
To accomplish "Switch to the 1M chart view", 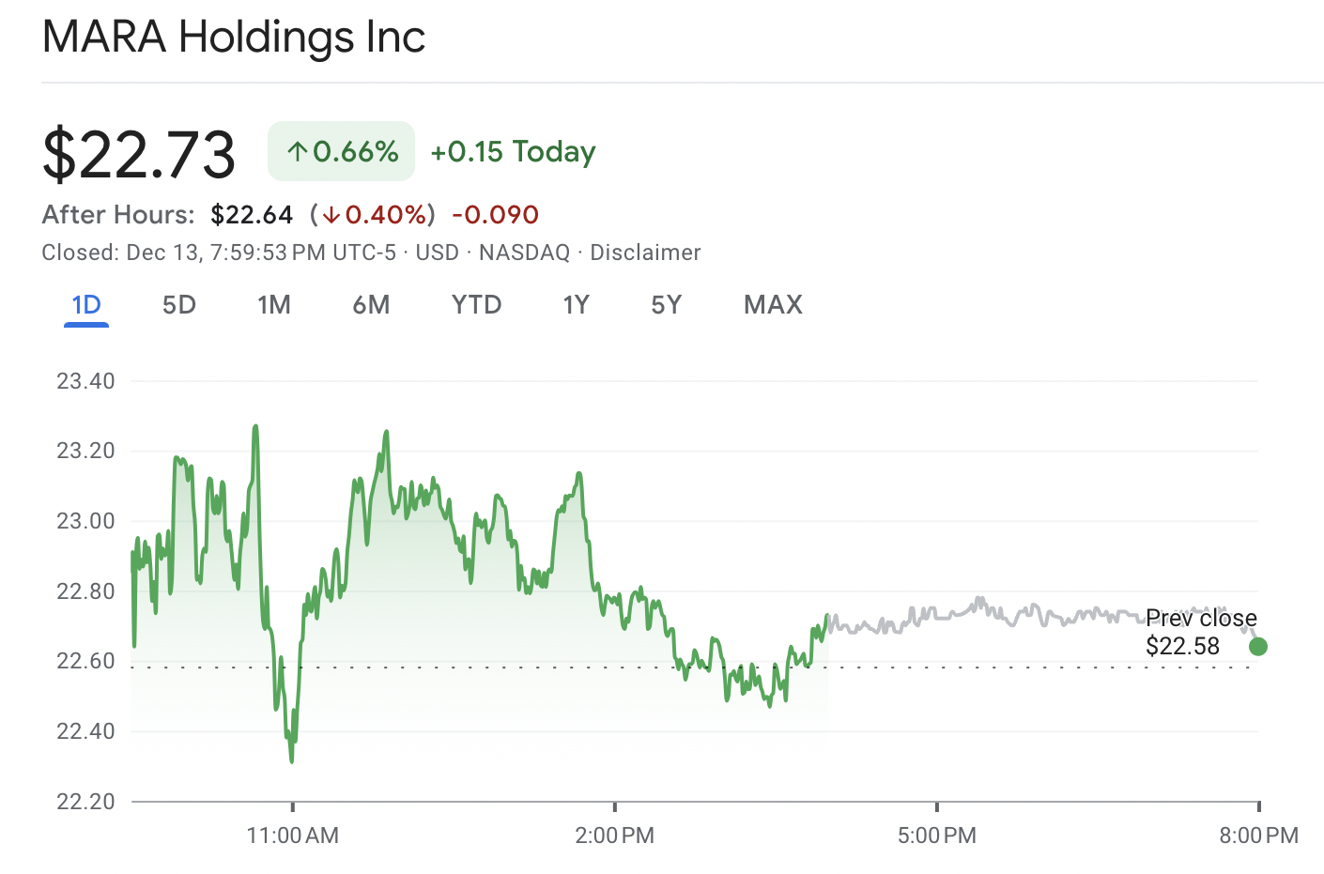I will [x=274, y=304].
